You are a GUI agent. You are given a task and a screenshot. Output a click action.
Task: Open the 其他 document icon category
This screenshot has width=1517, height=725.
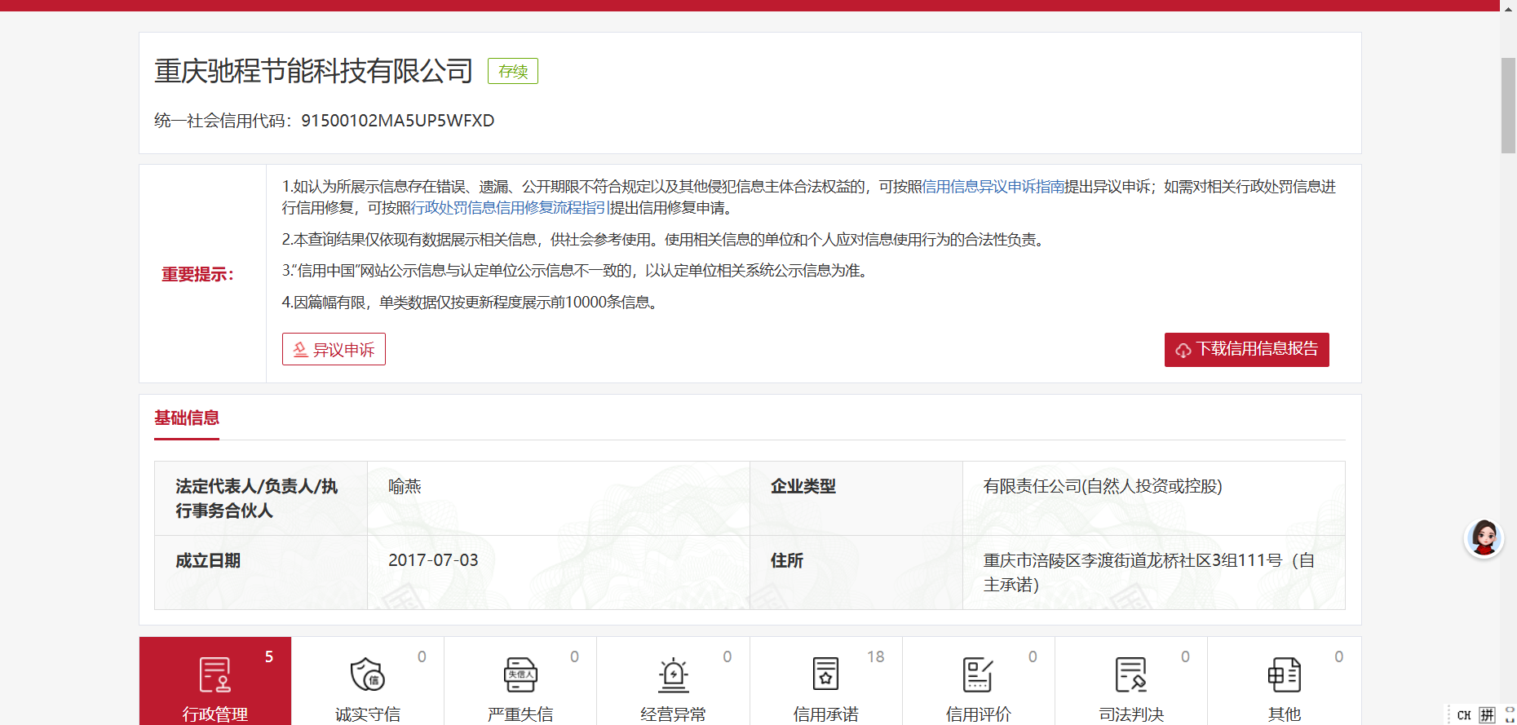click(1284, 675)
